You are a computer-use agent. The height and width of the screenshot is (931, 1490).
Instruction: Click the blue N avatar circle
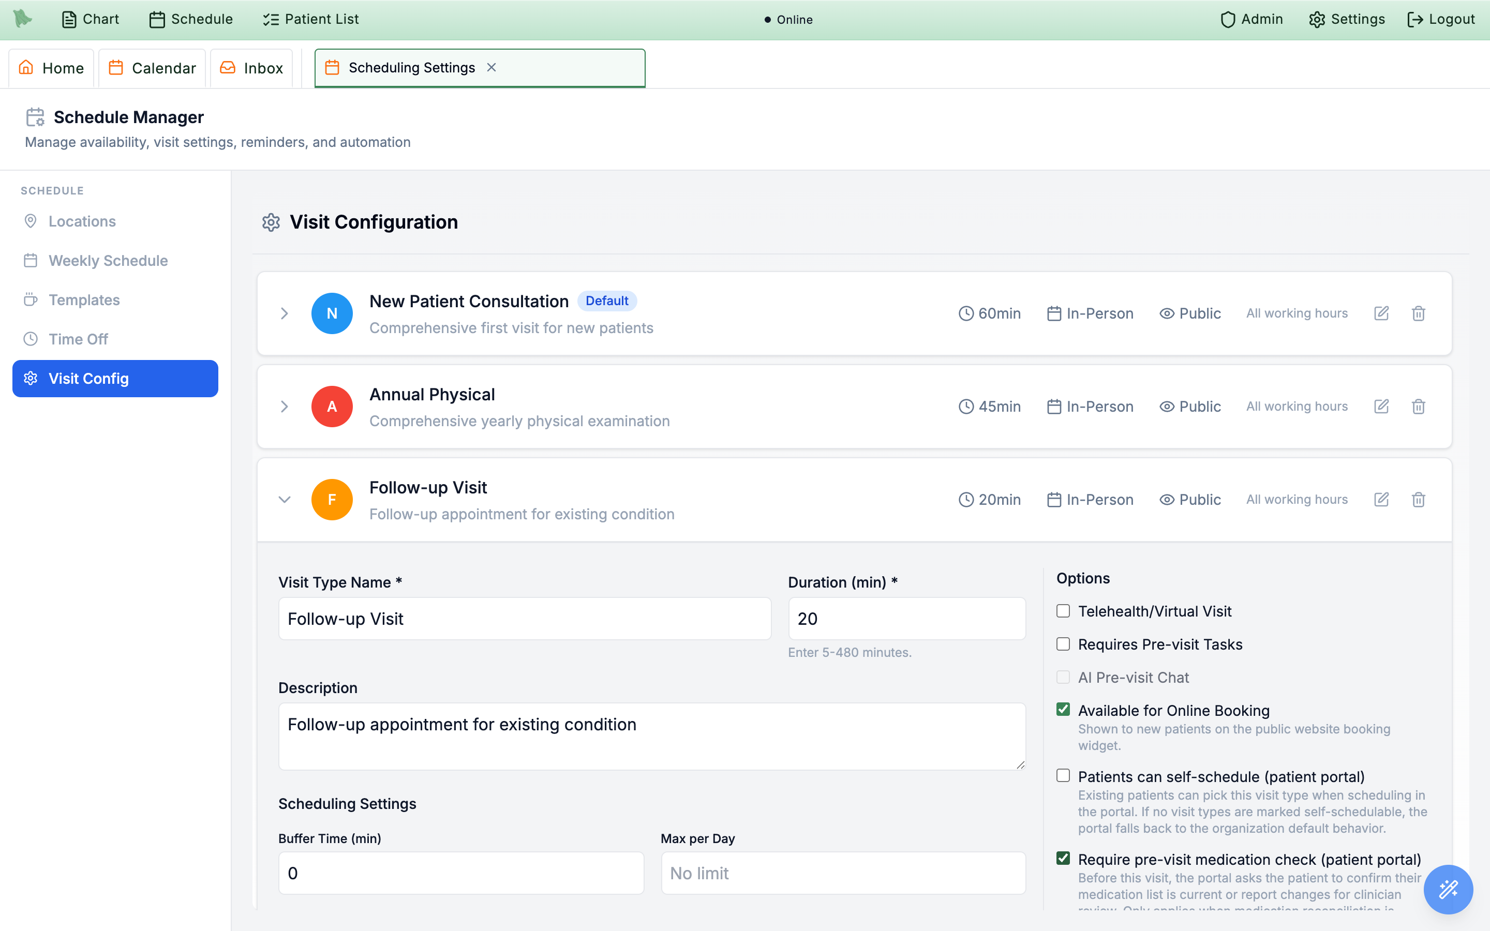coord(332,313)
